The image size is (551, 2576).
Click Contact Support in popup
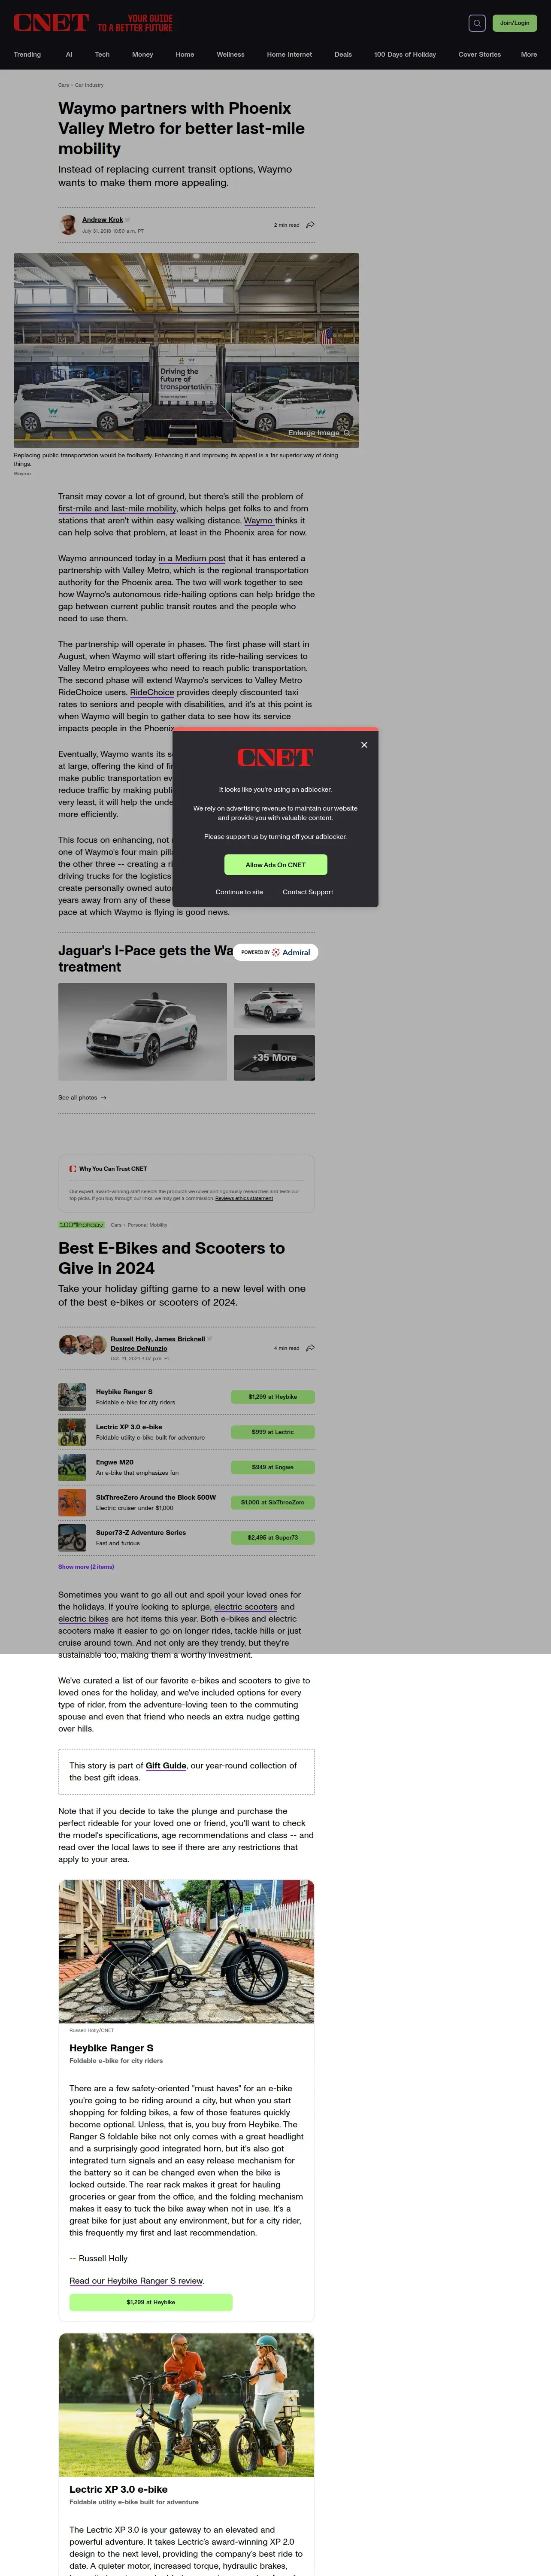click(x=308, y=892)
